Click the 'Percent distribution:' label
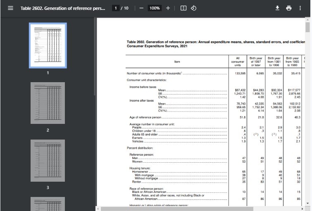This screenshot has height=211, width=312. [x=140, y=148]
